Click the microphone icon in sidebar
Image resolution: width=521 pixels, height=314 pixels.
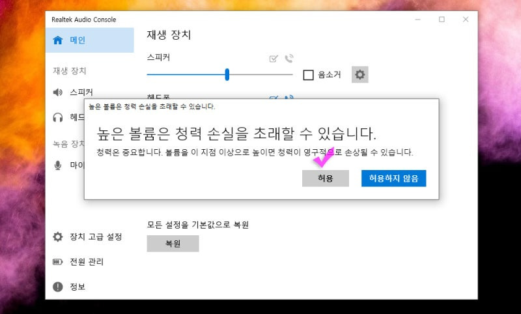pos(58,165)
